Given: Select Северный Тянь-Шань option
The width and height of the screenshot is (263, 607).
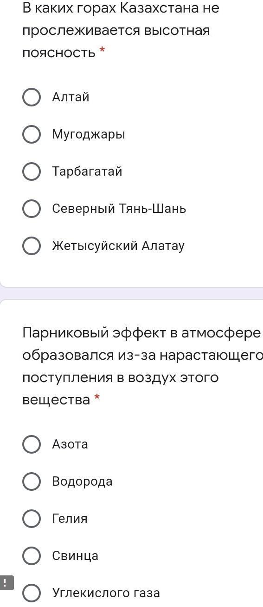Looking at the screenshot, I should tap(32, 209).
